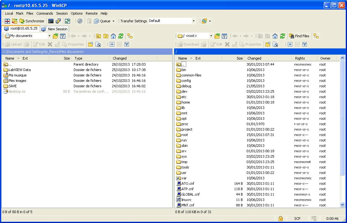Open the Mark menu
This screenshot has height=223, width=347.
pyautogui.click(x=20, y=13)
